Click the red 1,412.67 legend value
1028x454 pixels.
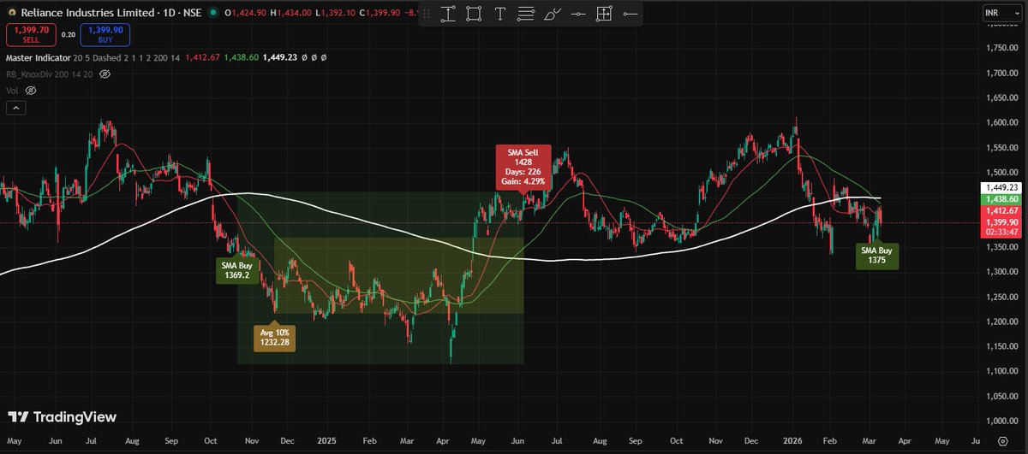[x=202, y=58]
